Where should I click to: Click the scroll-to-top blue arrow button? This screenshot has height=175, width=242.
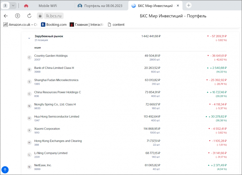[x=6, y=170]
